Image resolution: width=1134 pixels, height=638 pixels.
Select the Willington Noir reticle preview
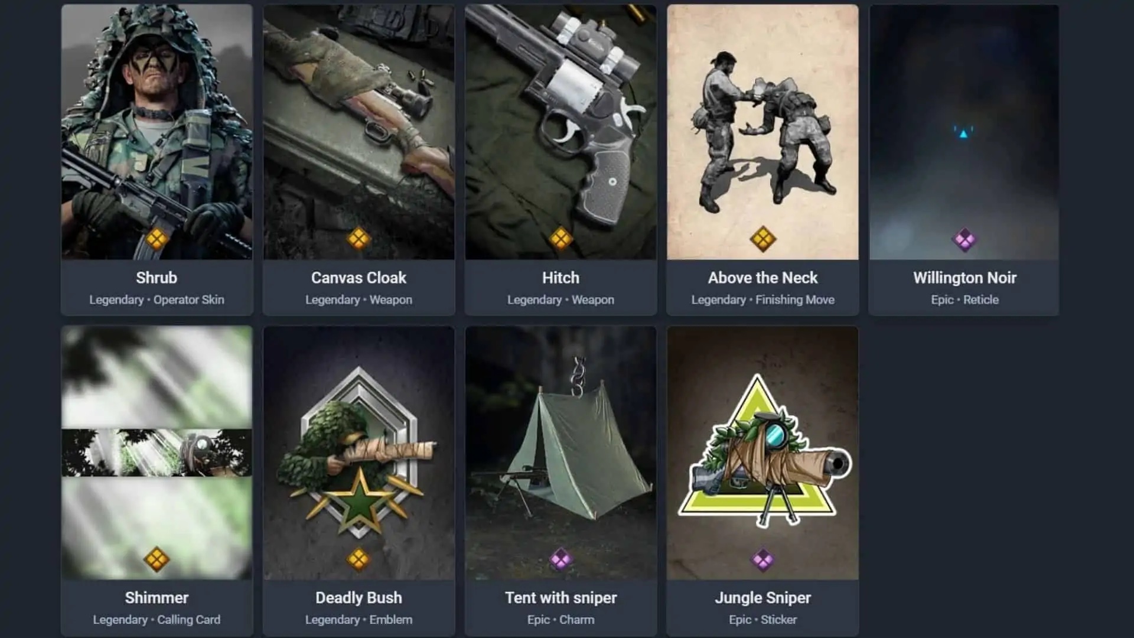tap(964, 132)
